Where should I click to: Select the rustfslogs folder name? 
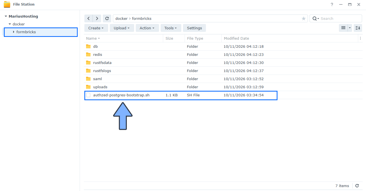point(102,71)
